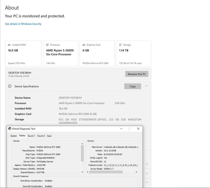Click the Device list scroll down arrow

coord(82,172)
